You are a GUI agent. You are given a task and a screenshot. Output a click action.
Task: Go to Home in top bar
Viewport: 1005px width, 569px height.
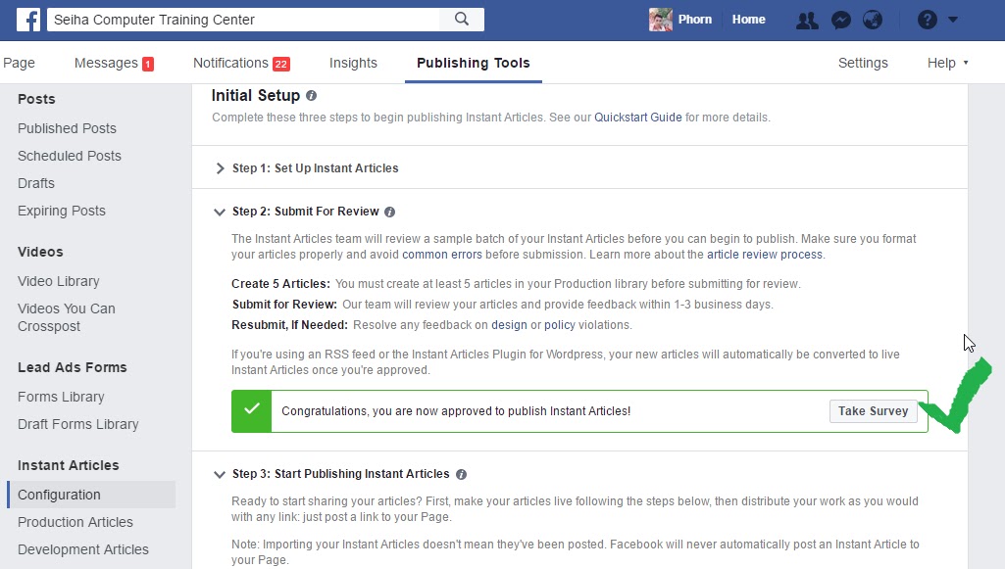click(749, 20)
